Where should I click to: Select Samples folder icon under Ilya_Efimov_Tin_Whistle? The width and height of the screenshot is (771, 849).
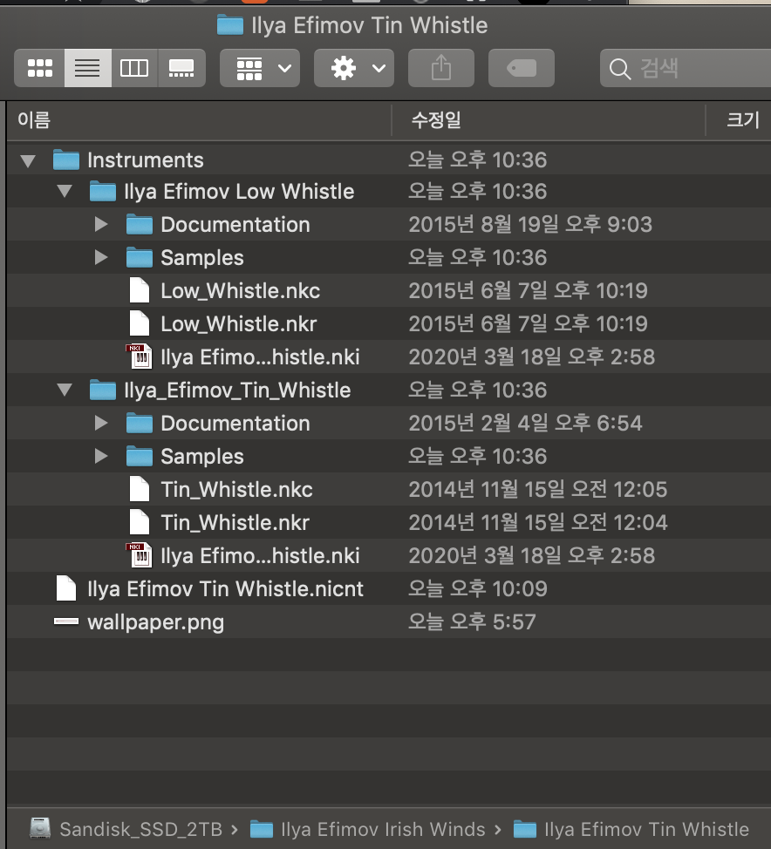(x=140, y=456)
